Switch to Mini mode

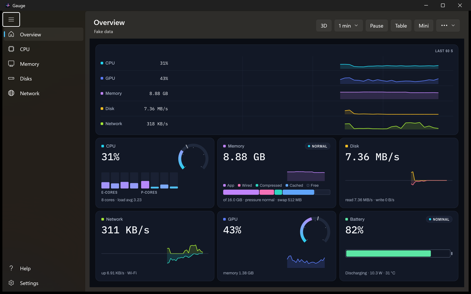click(x=424, y=26)
